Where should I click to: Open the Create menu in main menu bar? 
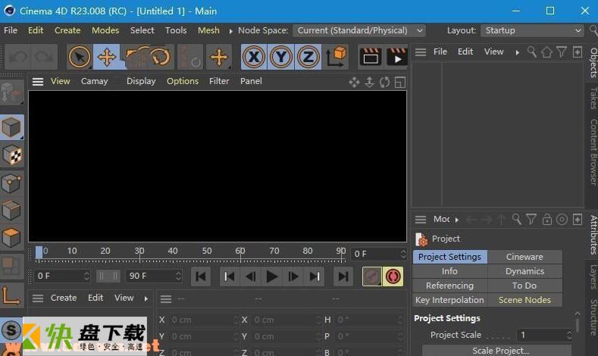67,30
